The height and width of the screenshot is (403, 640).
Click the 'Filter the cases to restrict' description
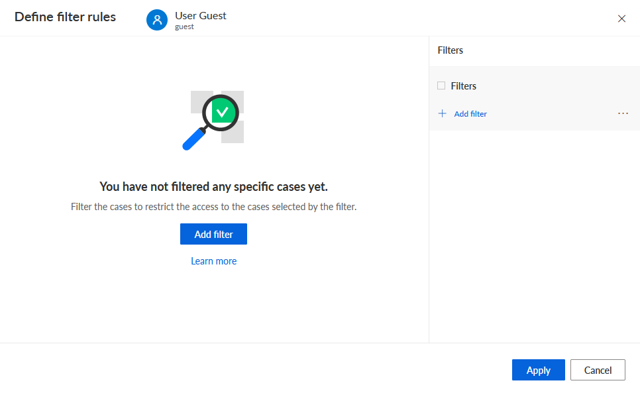(213, 207)
